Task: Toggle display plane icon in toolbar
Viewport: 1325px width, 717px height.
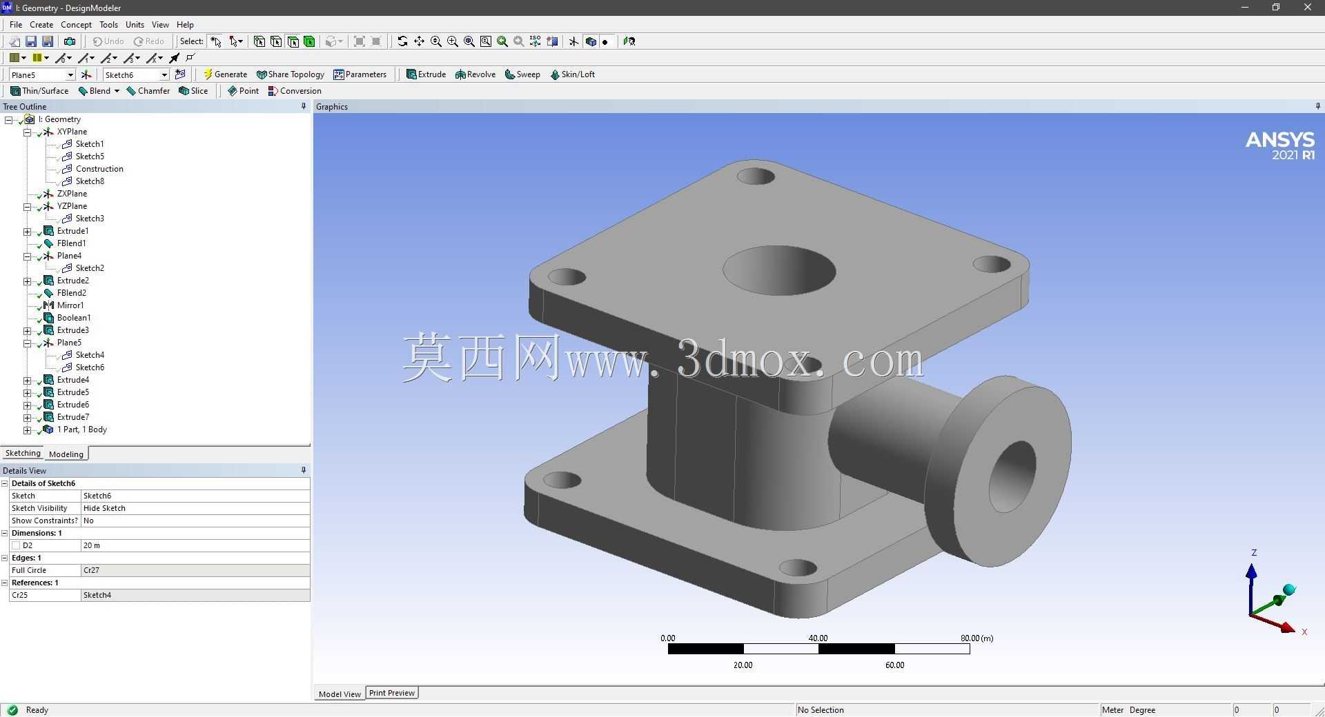Action: click(573, 41)
